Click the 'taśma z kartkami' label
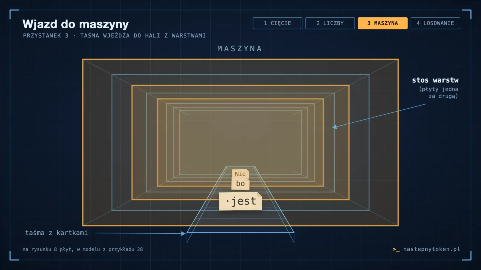 pos(56,233)
